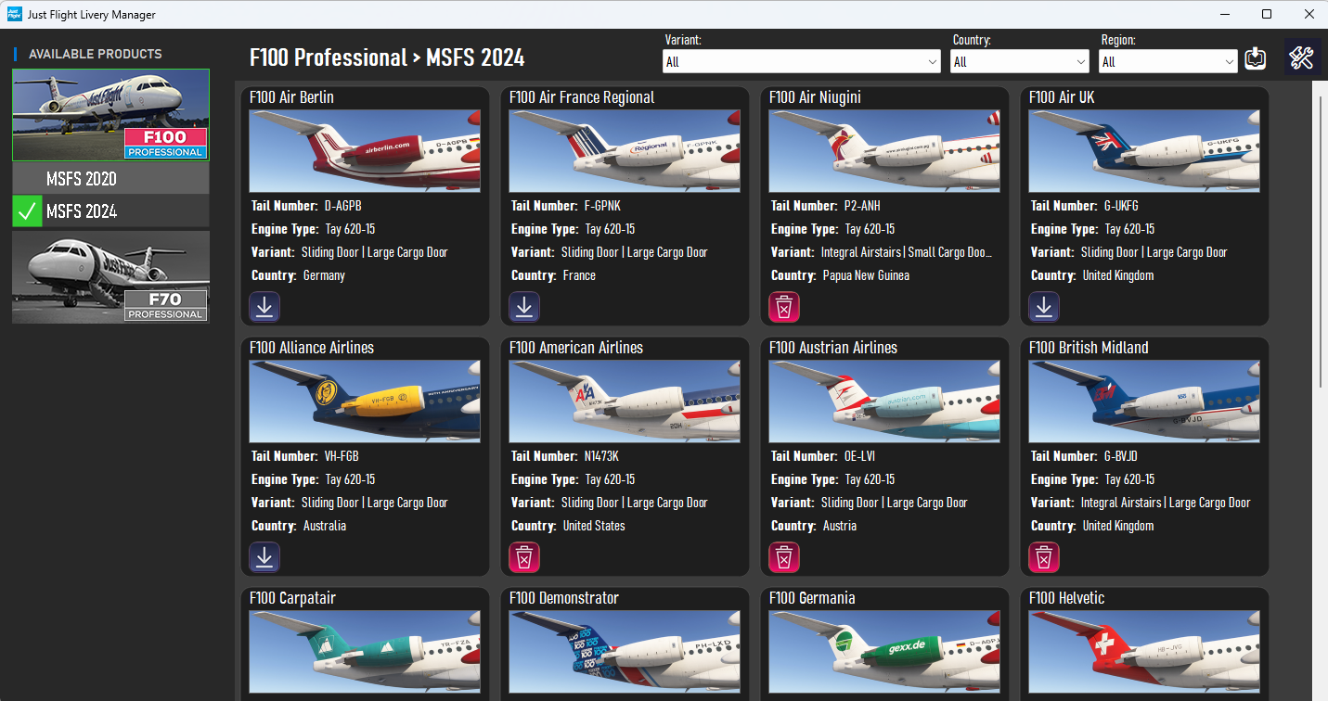Screen dimensions: 1328x701
Task: Click the F100 Austrian Airlines preview image
Action: click(884, 401)
